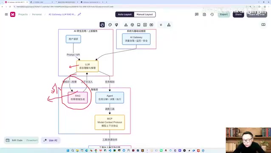Insert an image using picture icon
Image resolution: width=271 pixels, height=153 pixels.
tap(138, 25)
